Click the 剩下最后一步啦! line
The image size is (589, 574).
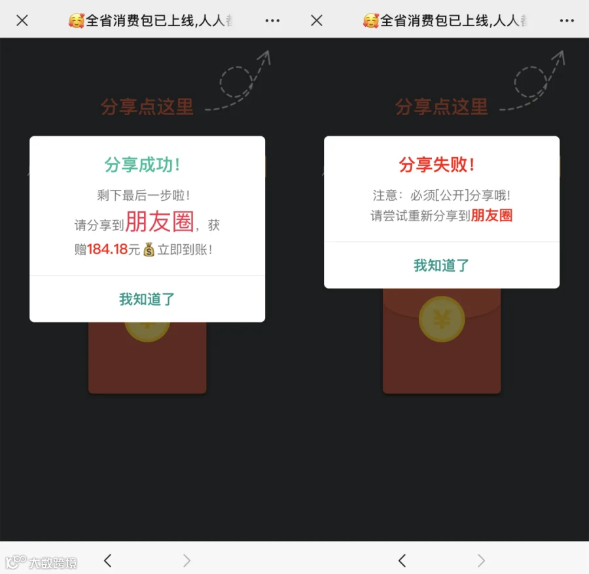143,195
